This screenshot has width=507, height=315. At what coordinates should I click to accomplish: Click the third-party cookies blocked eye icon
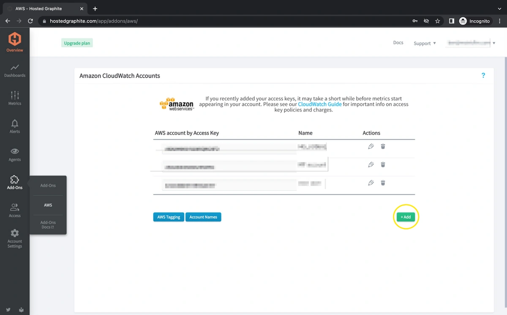click(426, 21)
